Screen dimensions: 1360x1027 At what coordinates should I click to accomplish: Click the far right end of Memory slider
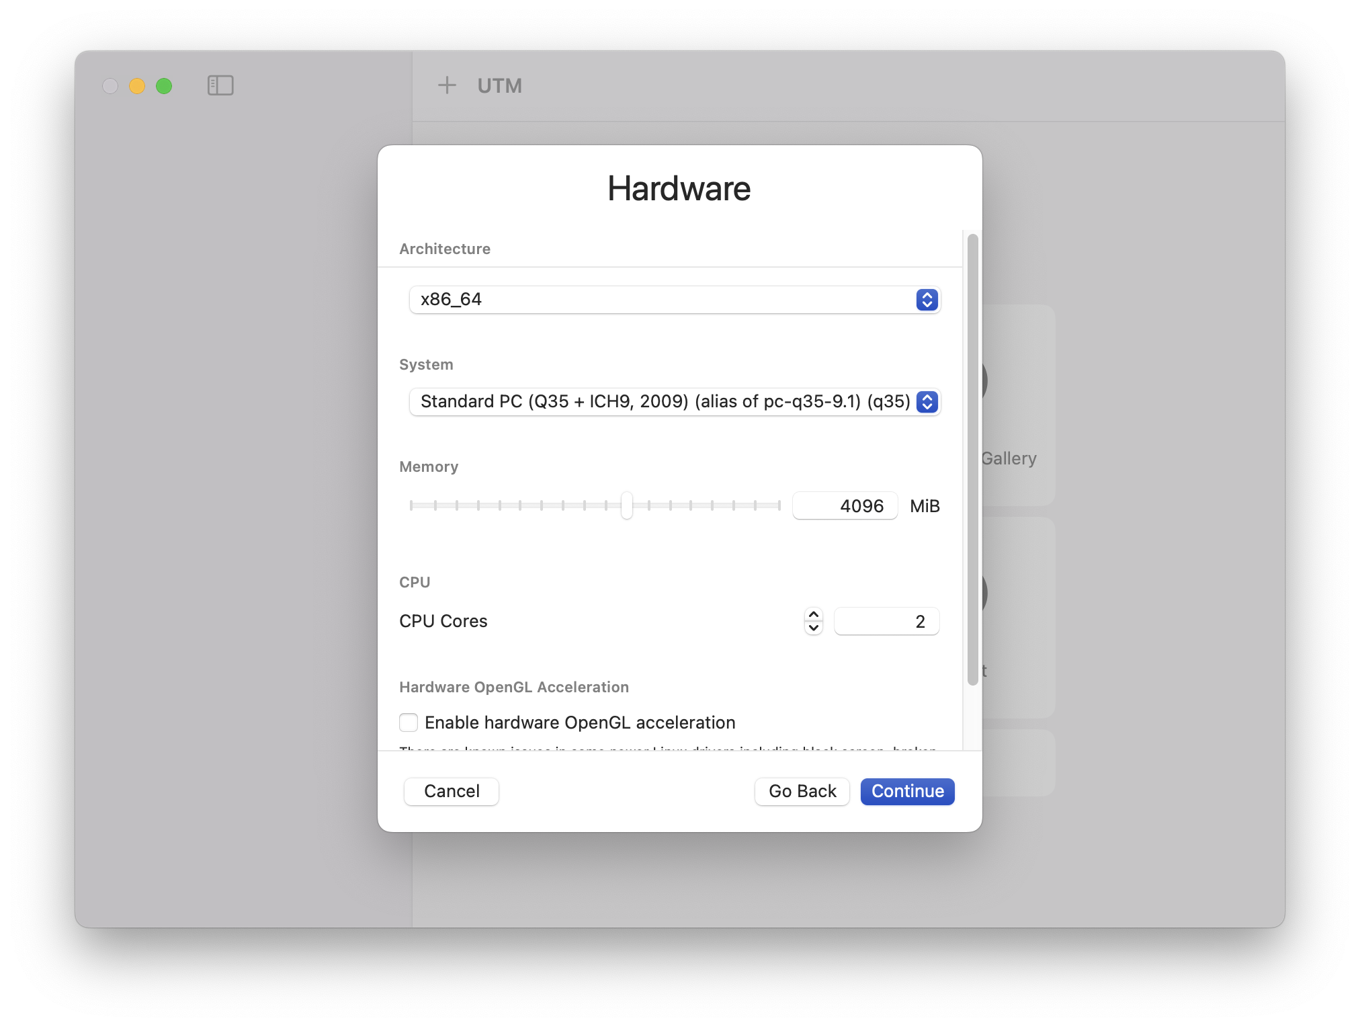778,505
